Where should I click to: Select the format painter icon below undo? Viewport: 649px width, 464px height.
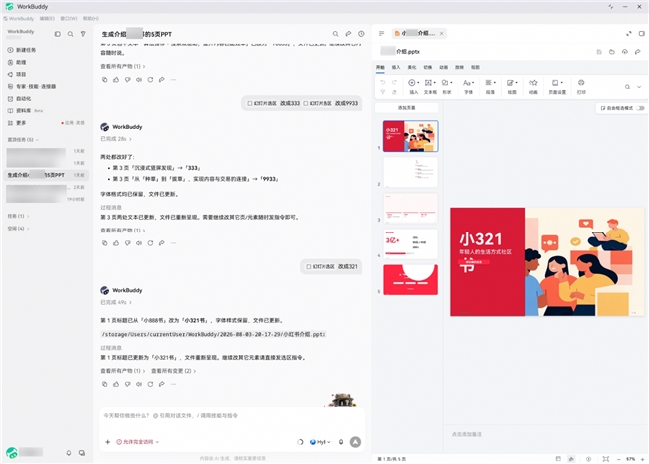click(x=383, y=92)
